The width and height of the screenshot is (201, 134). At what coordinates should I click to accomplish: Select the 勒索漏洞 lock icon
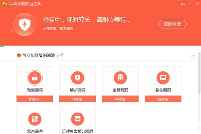click(x=35, y=78)
